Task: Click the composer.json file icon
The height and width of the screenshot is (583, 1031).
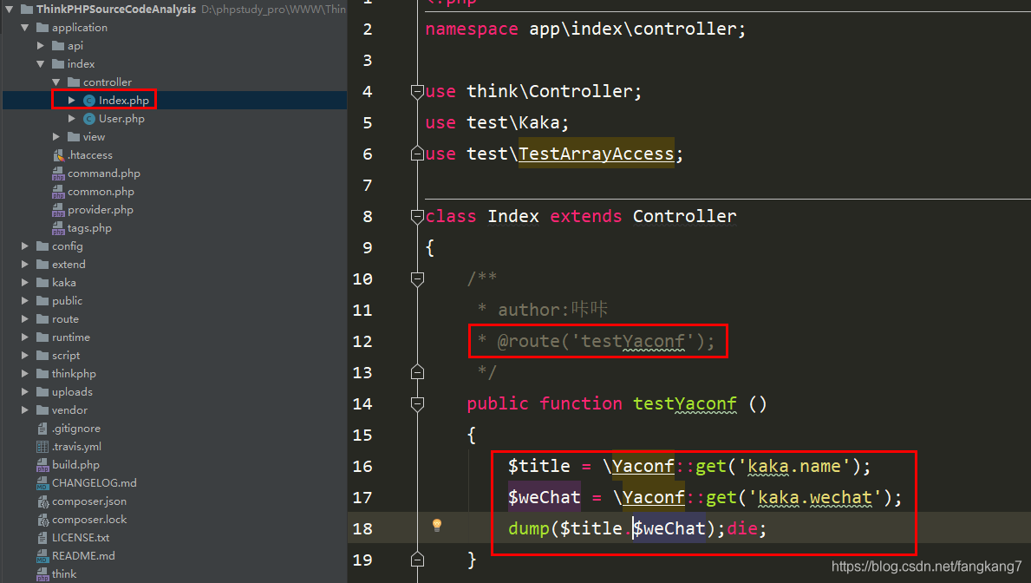Action: coord(42,501)
